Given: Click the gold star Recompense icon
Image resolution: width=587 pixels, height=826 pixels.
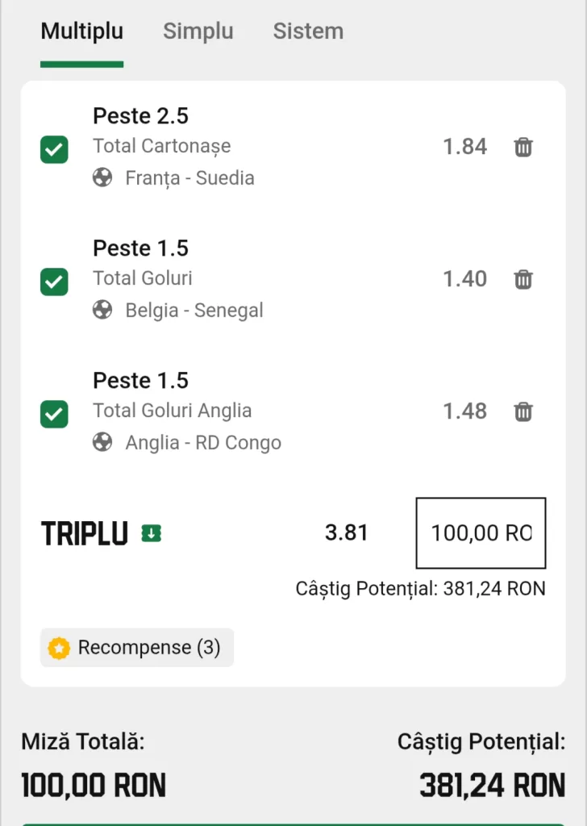Looking at the screenshot, I should (x=59, y=648).
